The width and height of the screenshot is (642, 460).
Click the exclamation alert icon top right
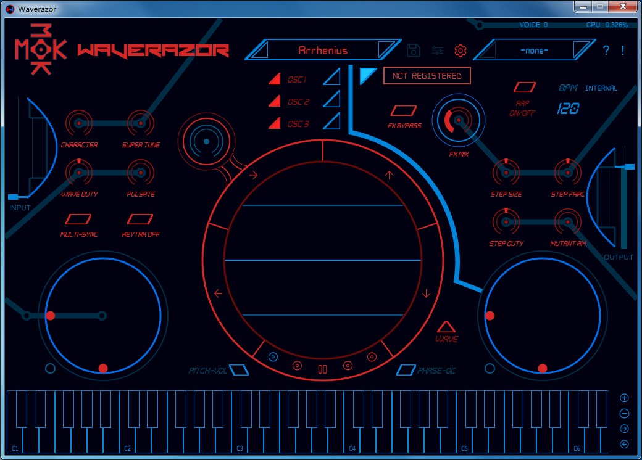[623, 51]
